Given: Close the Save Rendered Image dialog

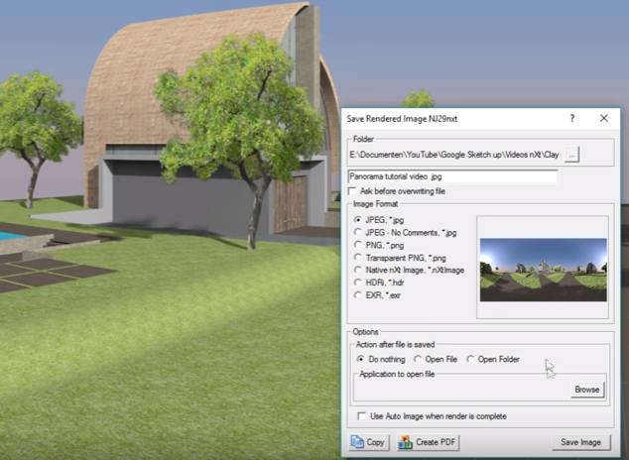Looking at the screenshot, I should (603, 118).
